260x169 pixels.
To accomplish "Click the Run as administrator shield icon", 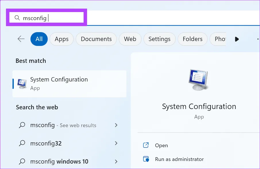I will [146, 159].
